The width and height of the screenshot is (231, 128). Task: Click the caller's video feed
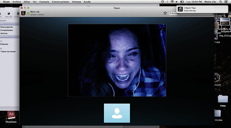(x=117, y=60)
